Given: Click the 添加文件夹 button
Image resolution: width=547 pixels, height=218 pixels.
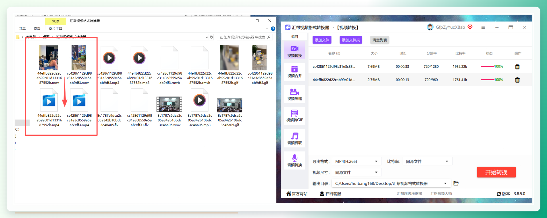Looking at the screenshot, I should click(351, 40).
